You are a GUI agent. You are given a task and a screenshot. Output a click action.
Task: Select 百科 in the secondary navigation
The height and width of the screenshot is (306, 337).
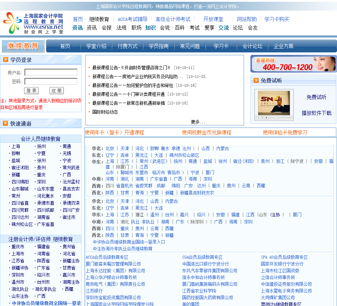tap(180, 28)
